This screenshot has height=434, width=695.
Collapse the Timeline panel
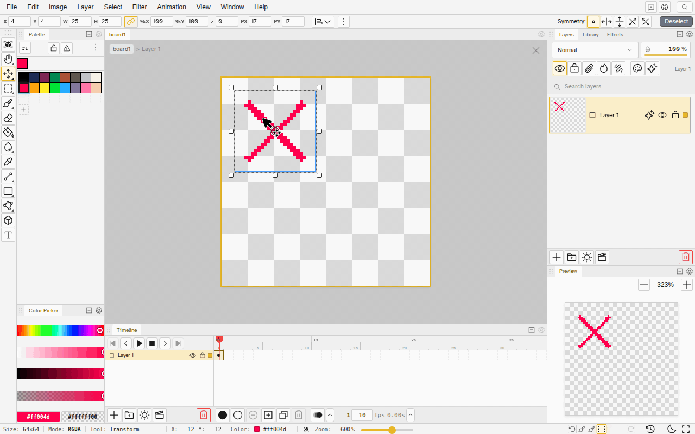point(532,330)
